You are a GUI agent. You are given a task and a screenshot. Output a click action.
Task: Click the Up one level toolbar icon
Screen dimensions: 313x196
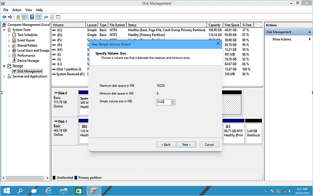click(19, 16)
